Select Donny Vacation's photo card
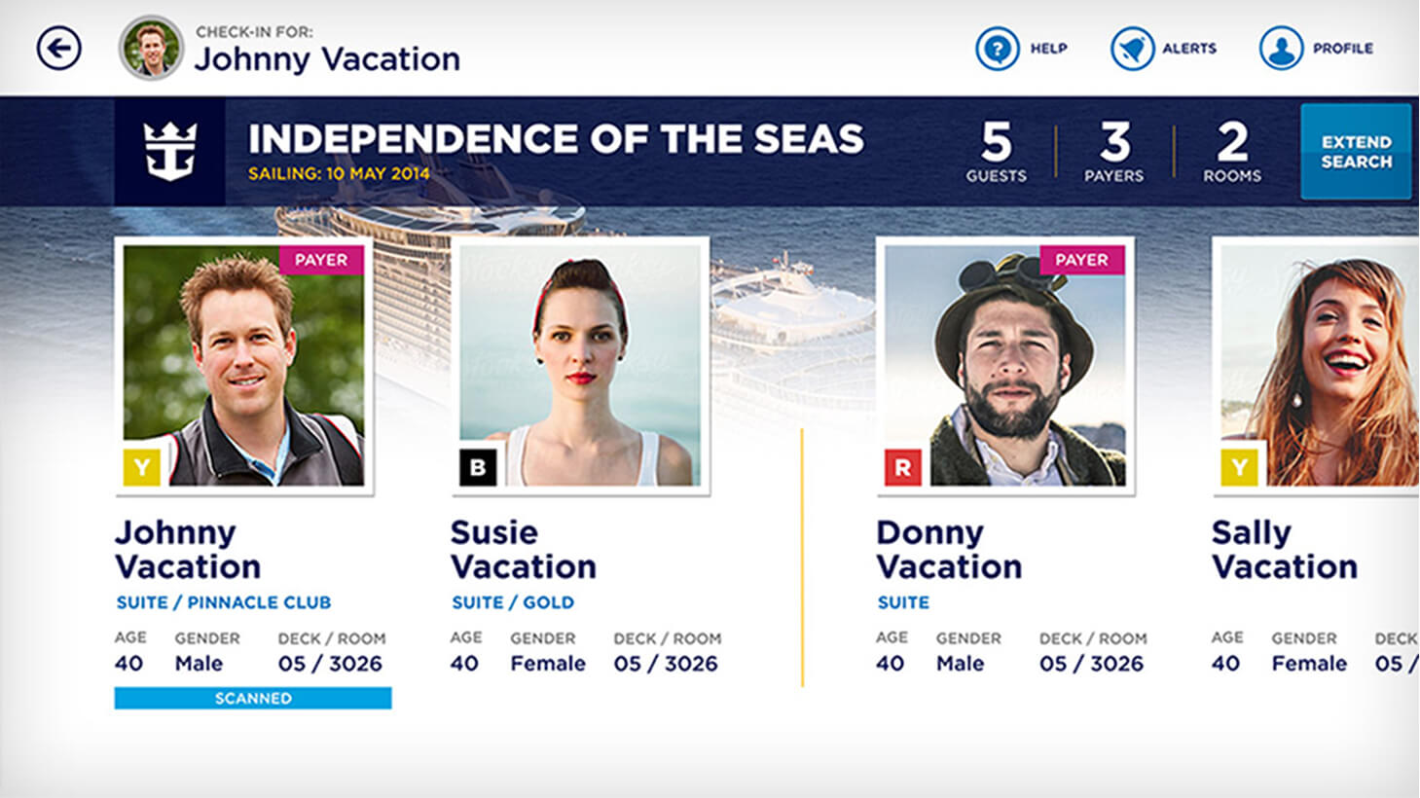Image resolution: width=1420 pixels, height=798 pixels. point(1005,365)
